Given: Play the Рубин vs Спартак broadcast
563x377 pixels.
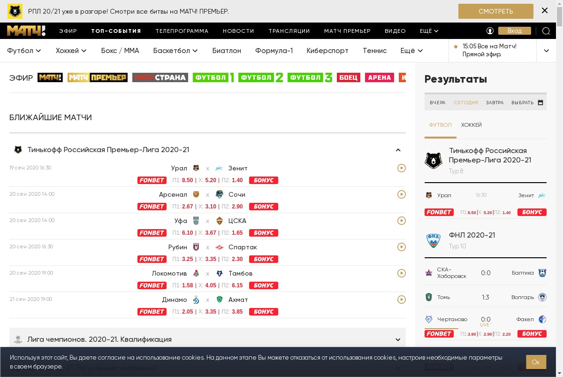Looking at the screenshot, I should click(402, 247).
